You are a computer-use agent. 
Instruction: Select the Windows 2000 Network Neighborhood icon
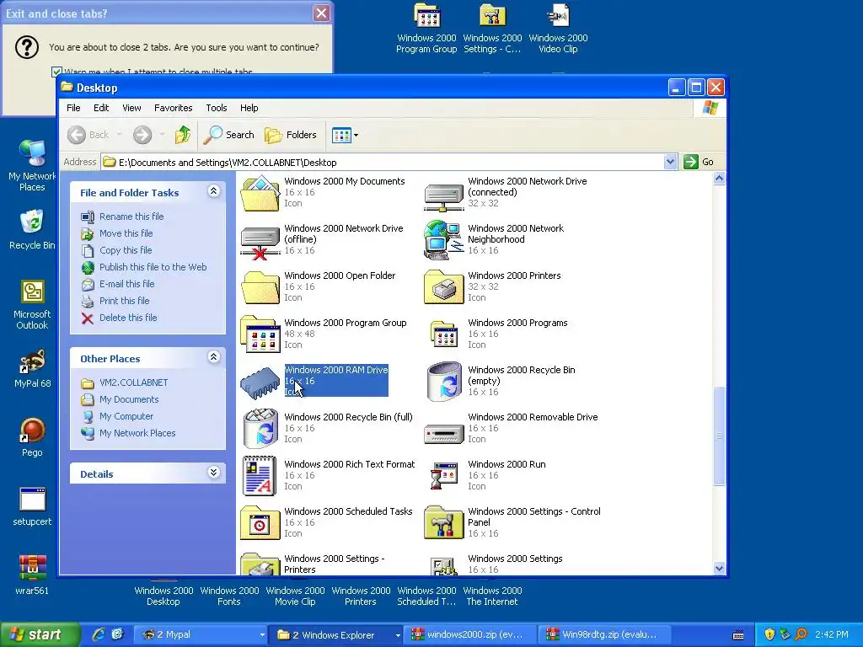[x=443, y=240]
